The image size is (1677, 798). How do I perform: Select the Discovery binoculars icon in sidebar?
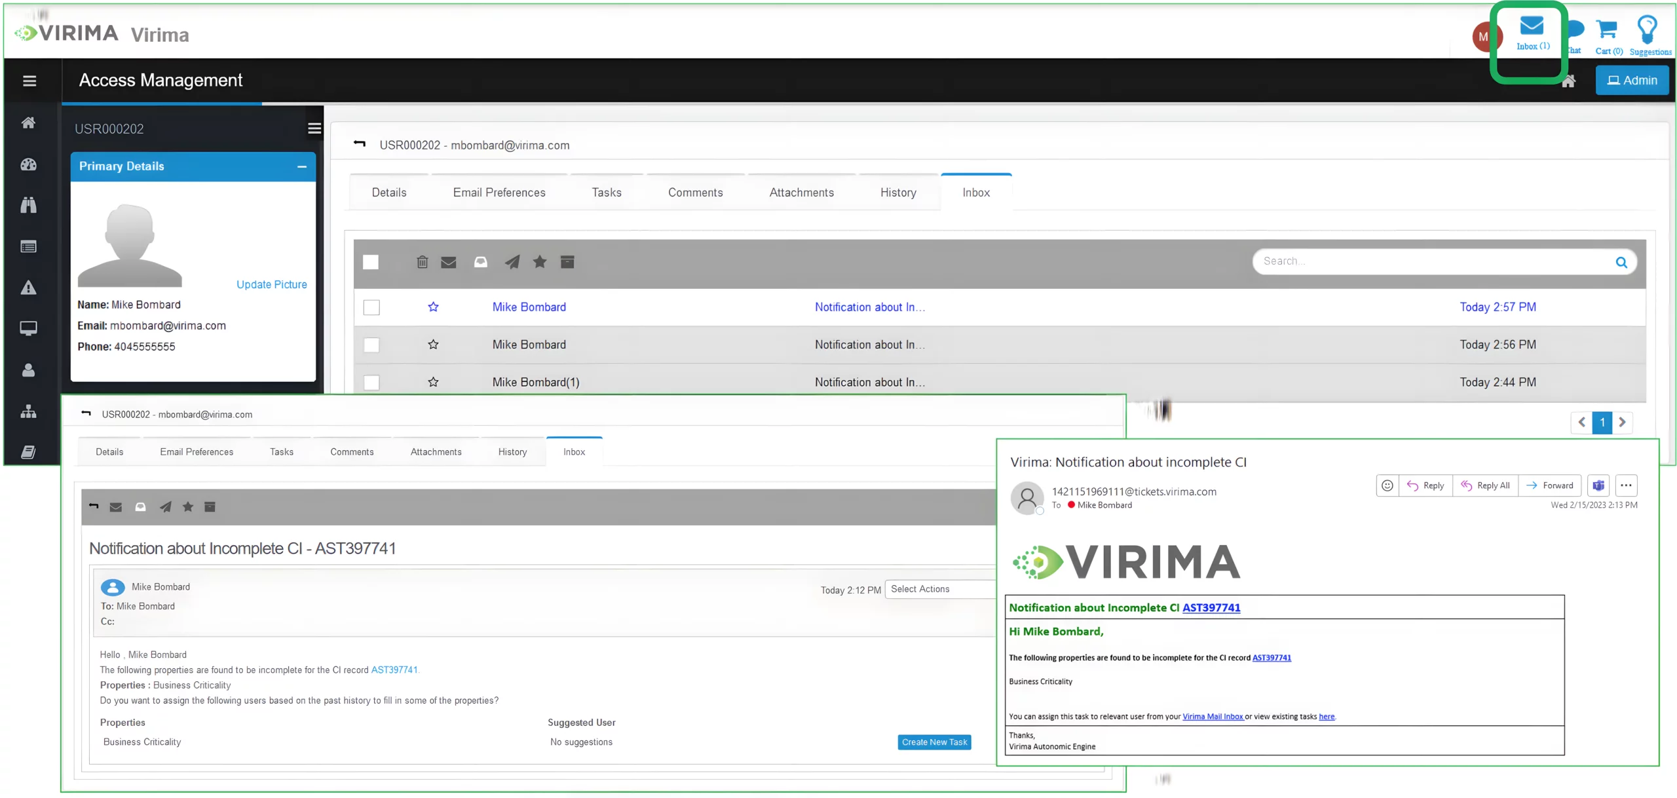[29, 205]
